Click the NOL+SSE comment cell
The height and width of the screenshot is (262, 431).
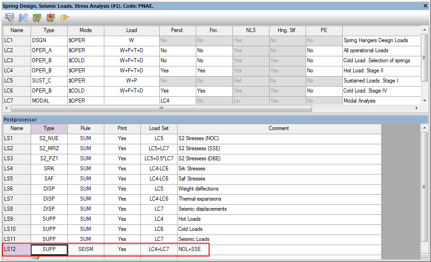point(279,249)
